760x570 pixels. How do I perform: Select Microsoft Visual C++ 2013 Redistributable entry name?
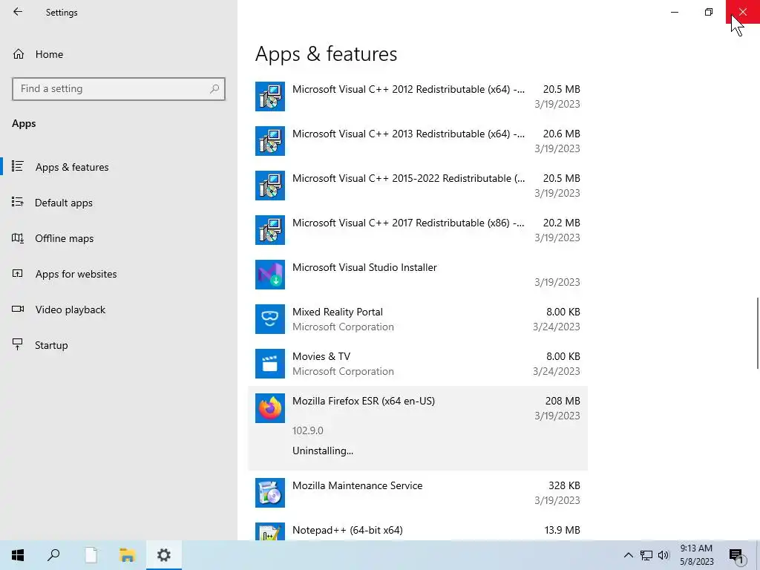[x=408, y=134]
